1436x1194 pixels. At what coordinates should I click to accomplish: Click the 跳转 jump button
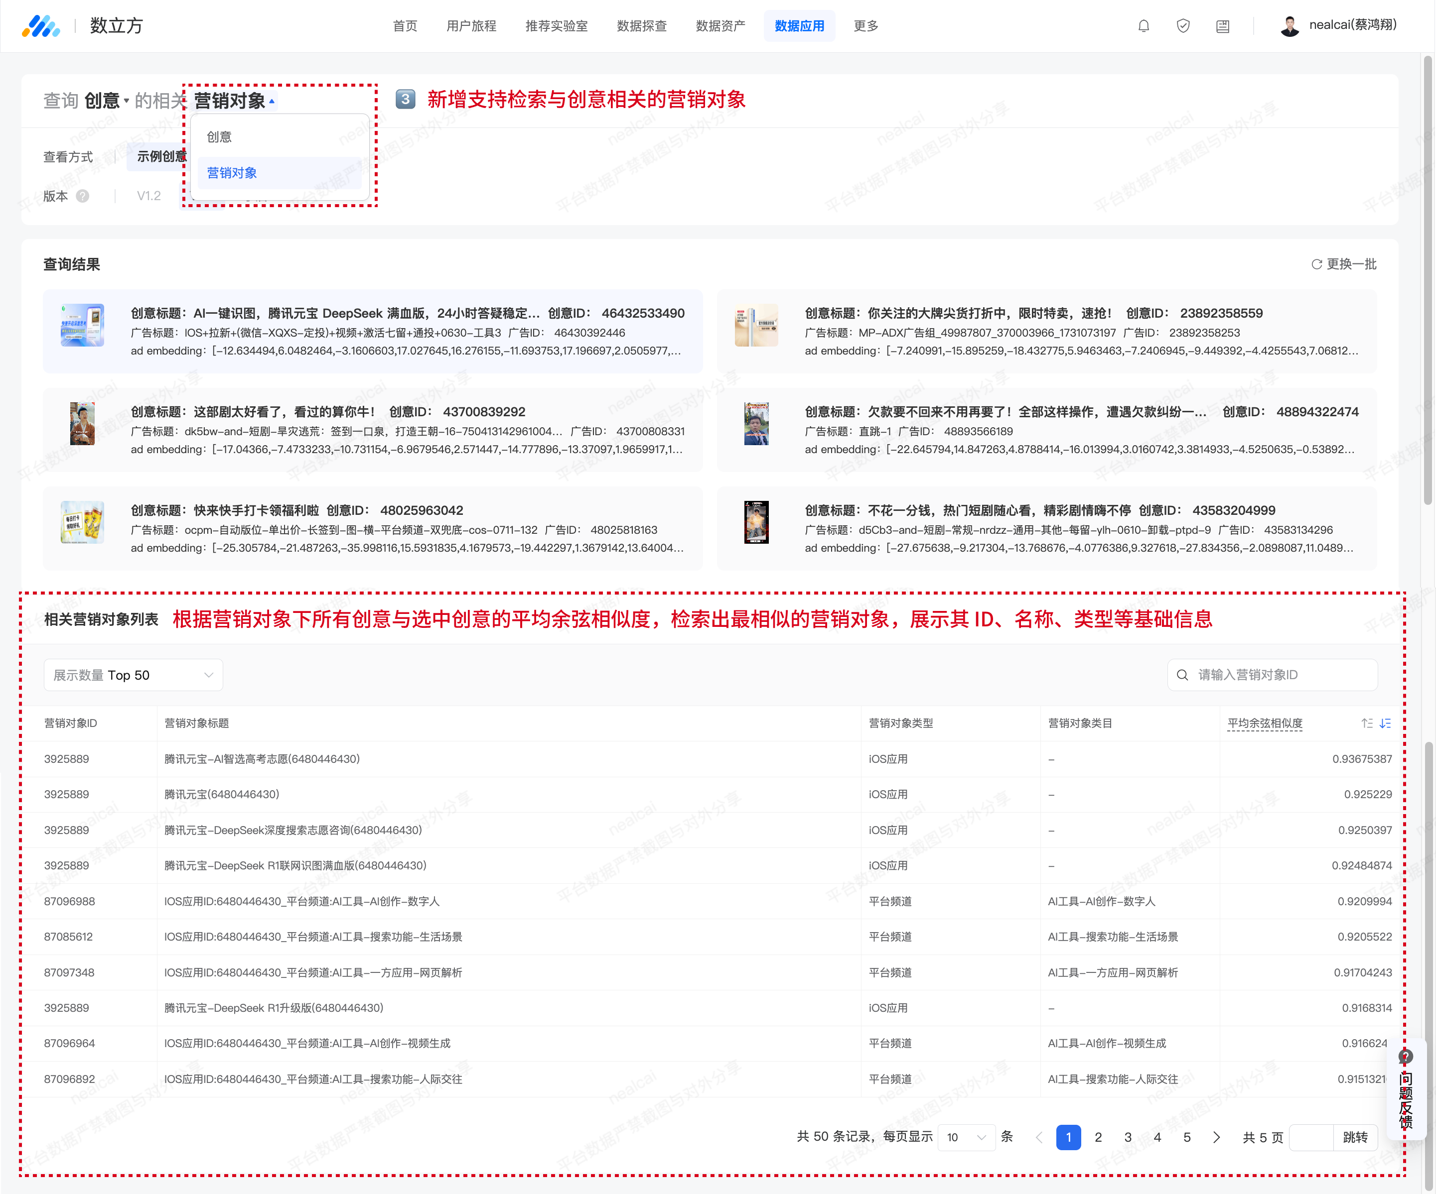coord(1355,1137)
